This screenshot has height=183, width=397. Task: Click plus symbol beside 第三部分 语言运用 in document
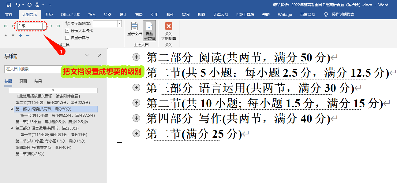[x=136, y=87]
